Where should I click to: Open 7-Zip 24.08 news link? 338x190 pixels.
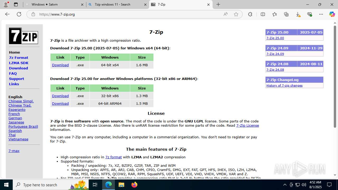click(275, 70)
